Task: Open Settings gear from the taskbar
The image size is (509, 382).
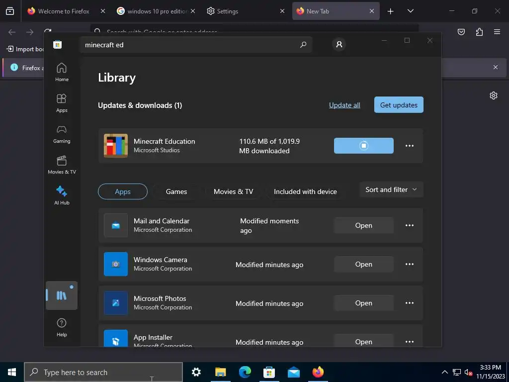Action: 196,372
